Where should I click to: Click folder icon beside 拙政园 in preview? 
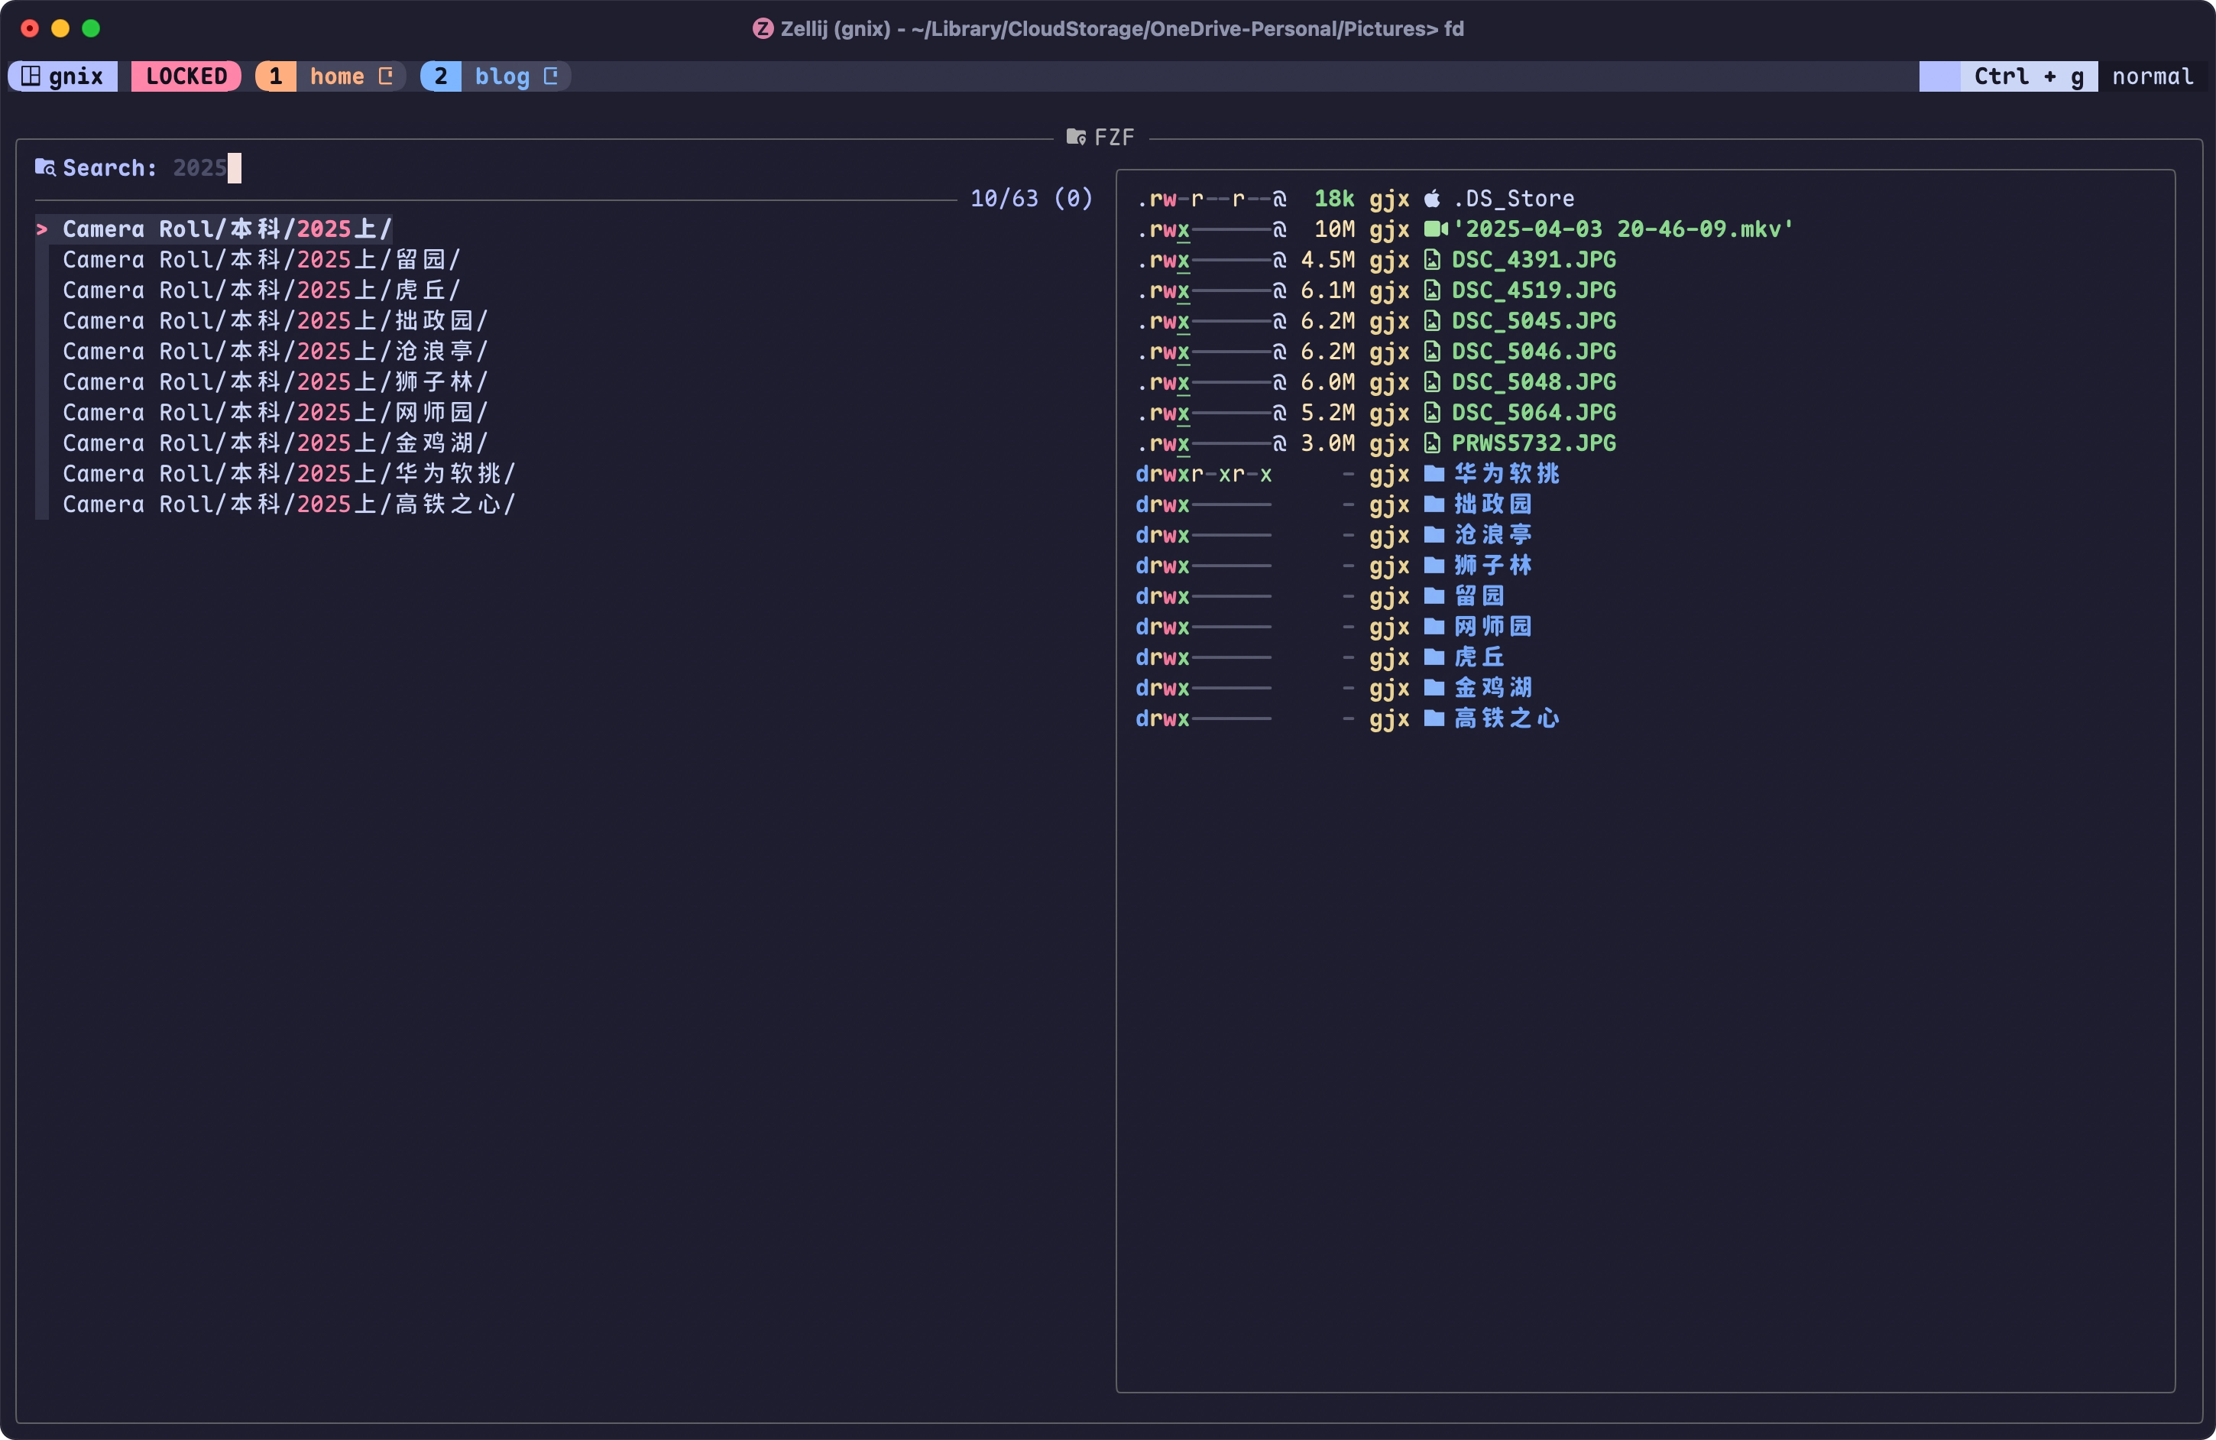tap(1434, 504)
